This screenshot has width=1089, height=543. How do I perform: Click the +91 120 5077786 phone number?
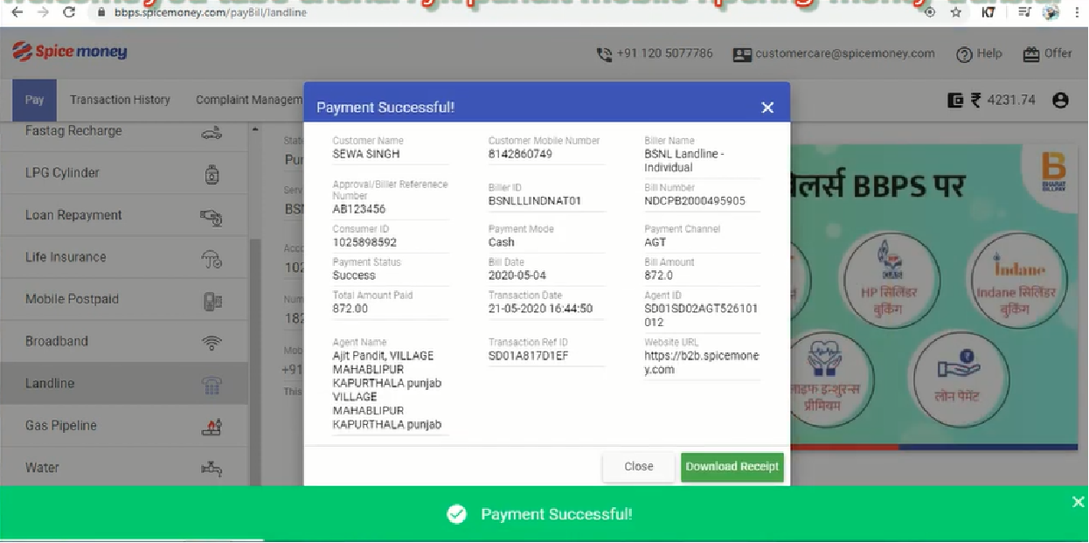[664, 53]
